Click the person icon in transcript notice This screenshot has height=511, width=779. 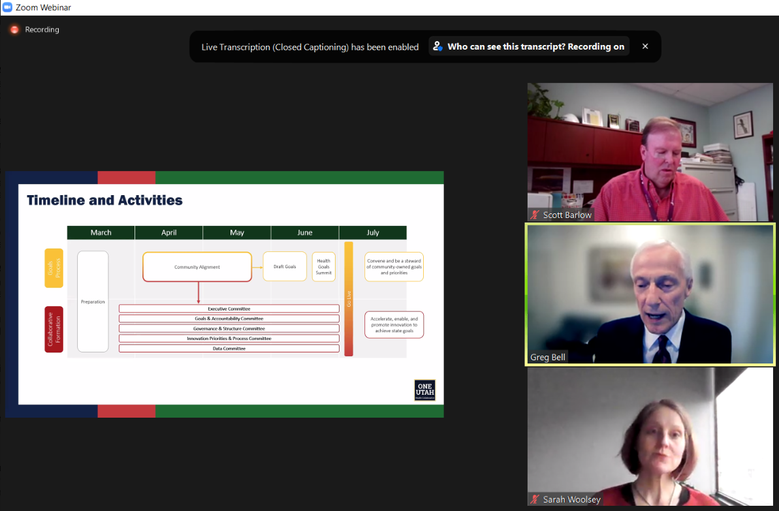438,47
